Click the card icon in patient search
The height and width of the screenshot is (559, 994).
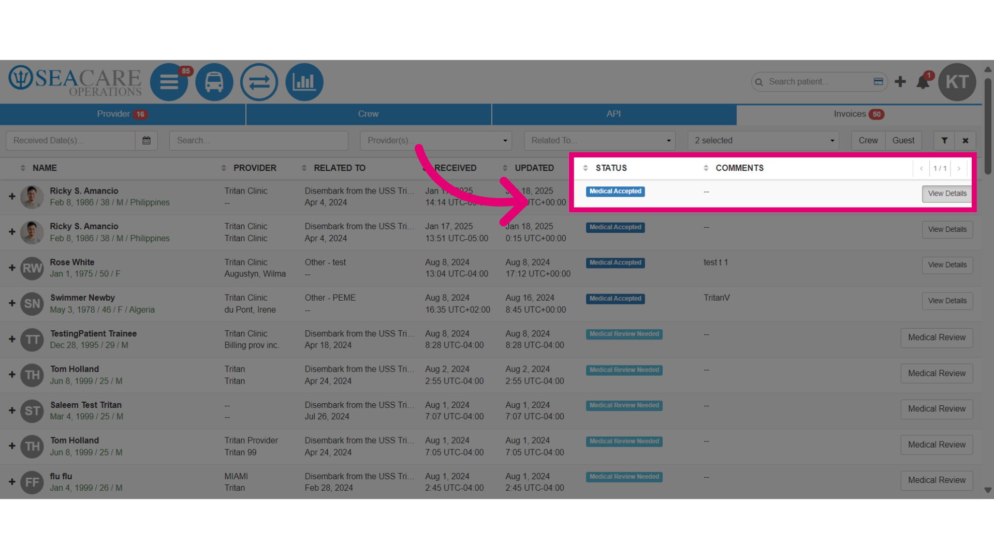click(x=878, y=82)
